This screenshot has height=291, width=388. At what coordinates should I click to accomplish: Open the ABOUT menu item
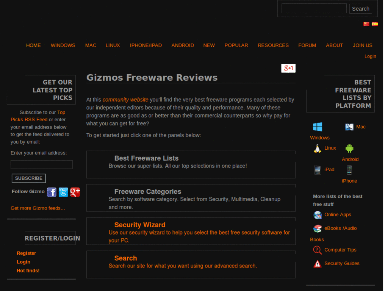pyautogui.click(x=334, y=45)
